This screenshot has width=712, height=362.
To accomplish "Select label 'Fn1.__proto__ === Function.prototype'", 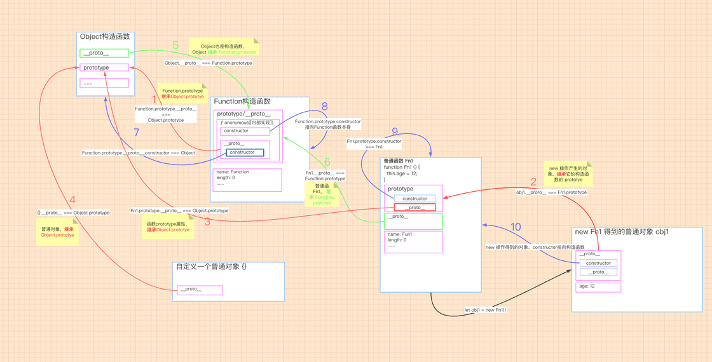I will pyautogui.click(x=325, y=175).
